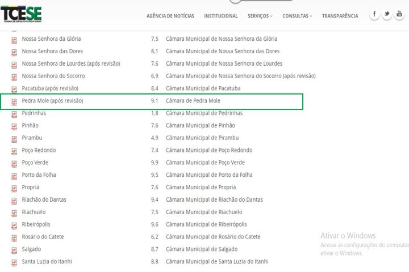The image size is (409, 272).
Task: Open Agência de Notícias menu item
Action: tap(170, 16)
